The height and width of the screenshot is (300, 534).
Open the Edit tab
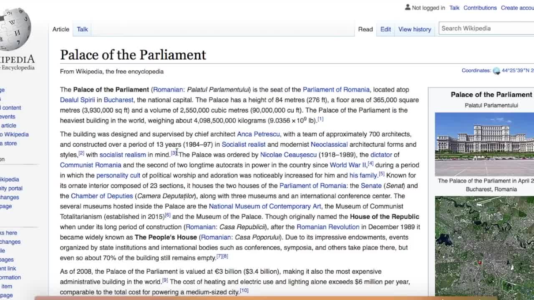385,29
